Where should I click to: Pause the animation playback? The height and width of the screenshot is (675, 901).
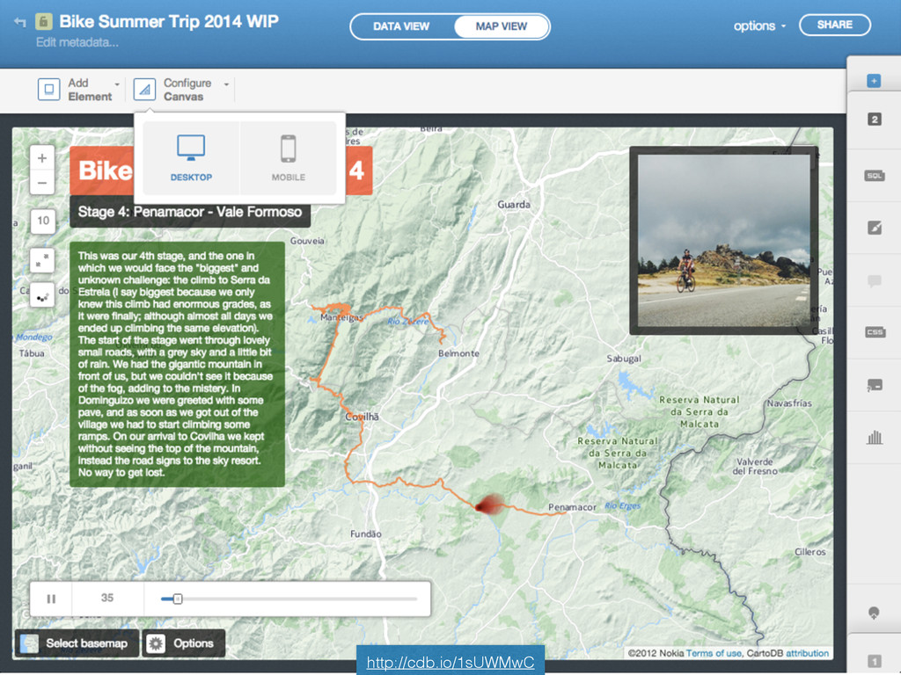click(51, 599)
